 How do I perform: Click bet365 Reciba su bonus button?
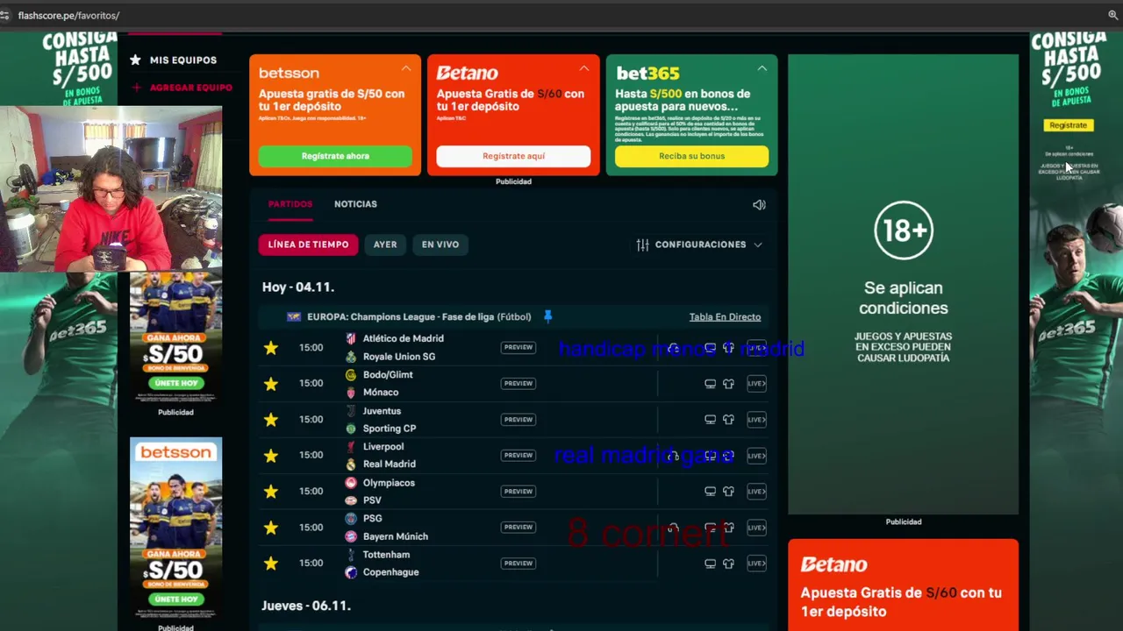pos(691,156)
